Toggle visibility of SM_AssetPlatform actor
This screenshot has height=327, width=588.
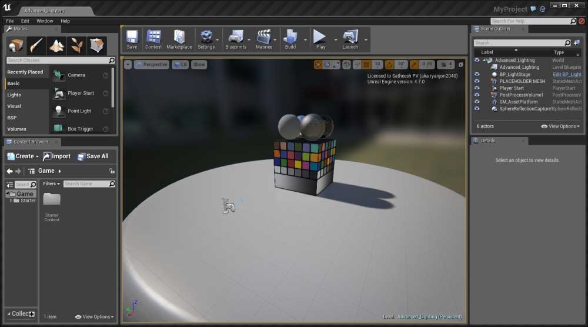[477, 102]
